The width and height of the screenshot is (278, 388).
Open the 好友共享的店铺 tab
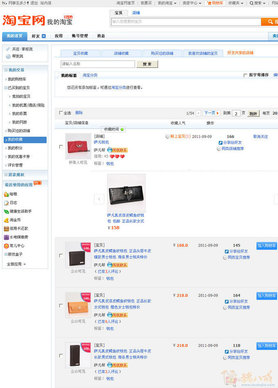[x=240, y=53]
